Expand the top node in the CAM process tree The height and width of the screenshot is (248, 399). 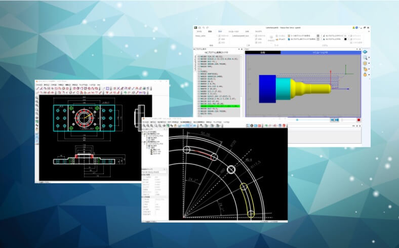[x=143, y=132]
